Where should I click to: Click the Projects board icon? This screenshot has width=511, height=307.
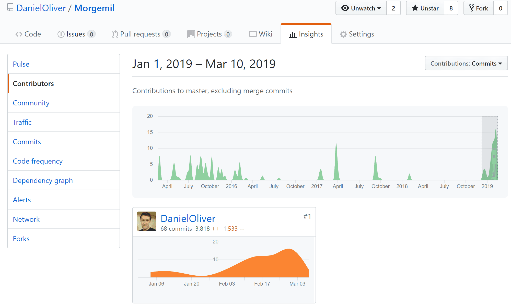pos(191,34)
